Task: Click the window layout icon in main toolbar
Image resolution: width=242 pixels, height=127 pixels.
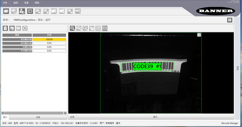Action: [30, 11]
